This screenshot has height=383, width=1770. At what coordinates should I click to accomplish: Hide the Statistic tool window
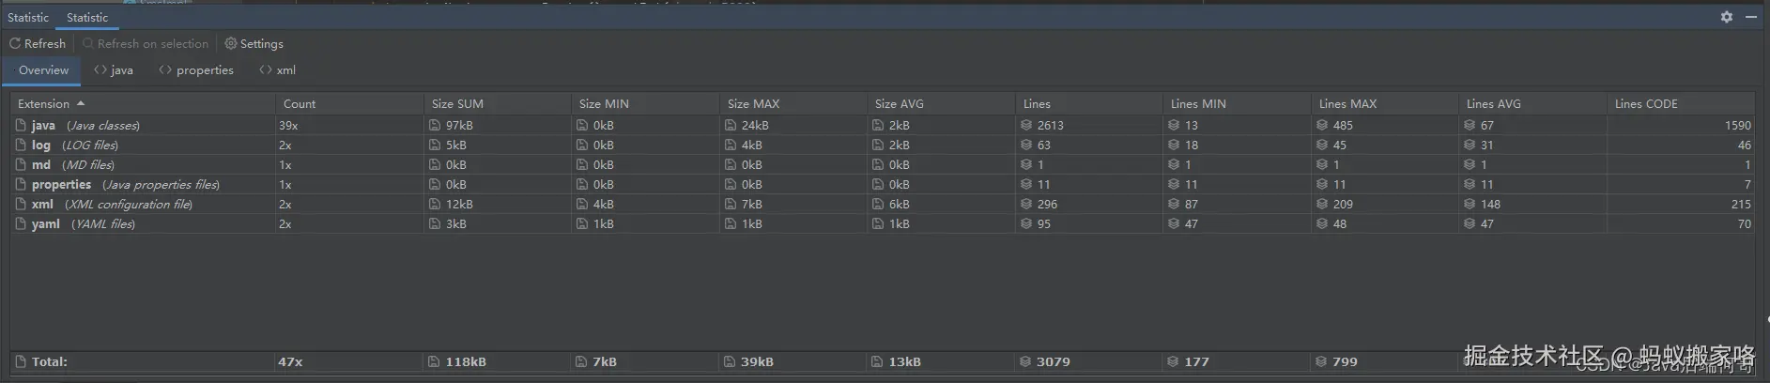(x=1751, y=17)
